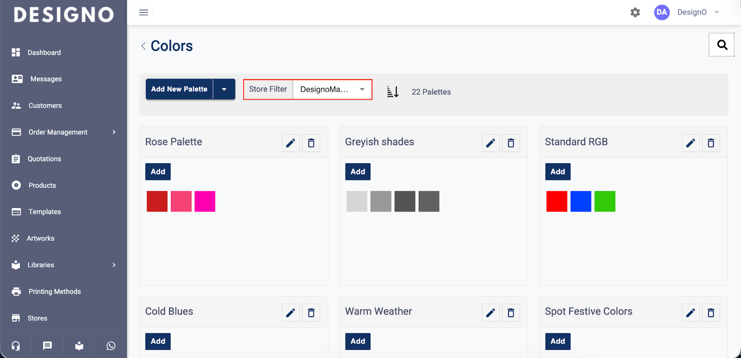This screenshot has width=741, height=358.
Task: Click the sort palettes icon
Action: pos(393,92)
